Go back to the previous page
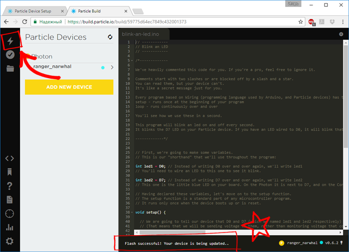This screenshot has width=349, height=252. pyautogui.click(x=6, y=22)
